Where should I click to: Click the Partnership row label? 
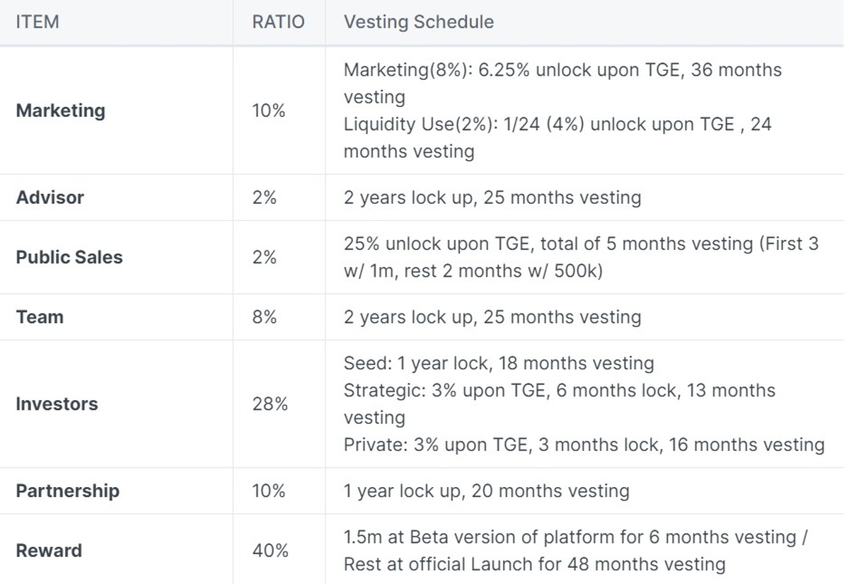[x=67, y=491]
